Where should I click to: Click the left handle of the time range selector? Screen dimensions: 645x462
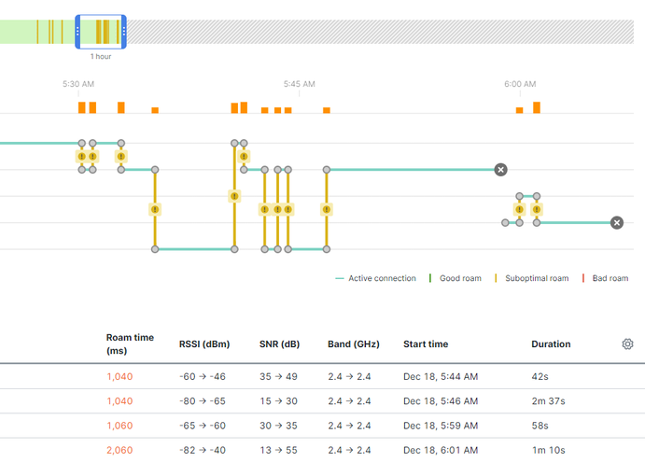(77, 32)
